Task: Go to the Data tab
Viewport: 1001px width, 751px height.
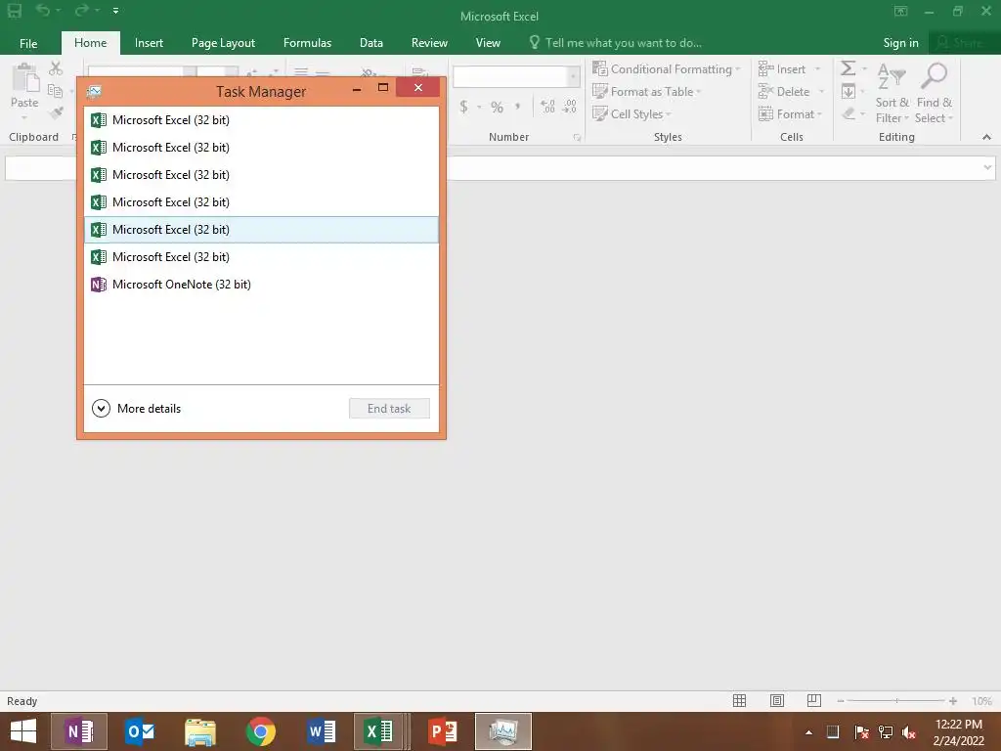Action: [370, 43]
